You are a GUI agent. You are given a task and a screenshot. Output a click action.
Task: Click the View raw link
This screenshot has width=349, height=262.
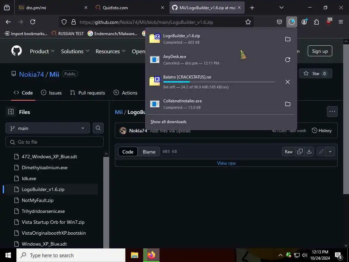(226, 163)
